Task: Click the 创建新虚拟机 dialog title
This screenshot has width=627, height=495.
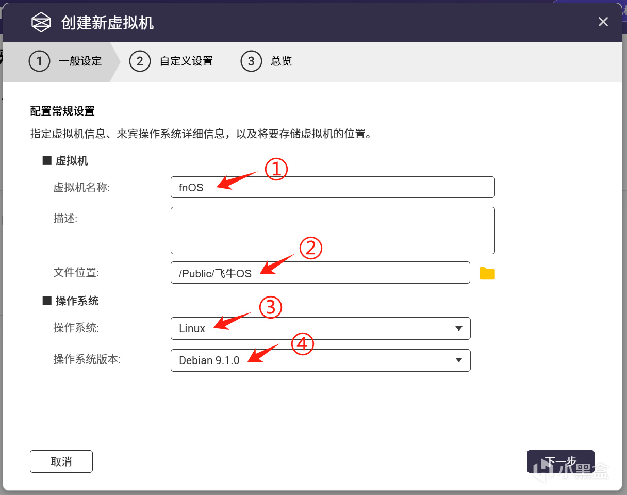Action: [x=107, y=23]
